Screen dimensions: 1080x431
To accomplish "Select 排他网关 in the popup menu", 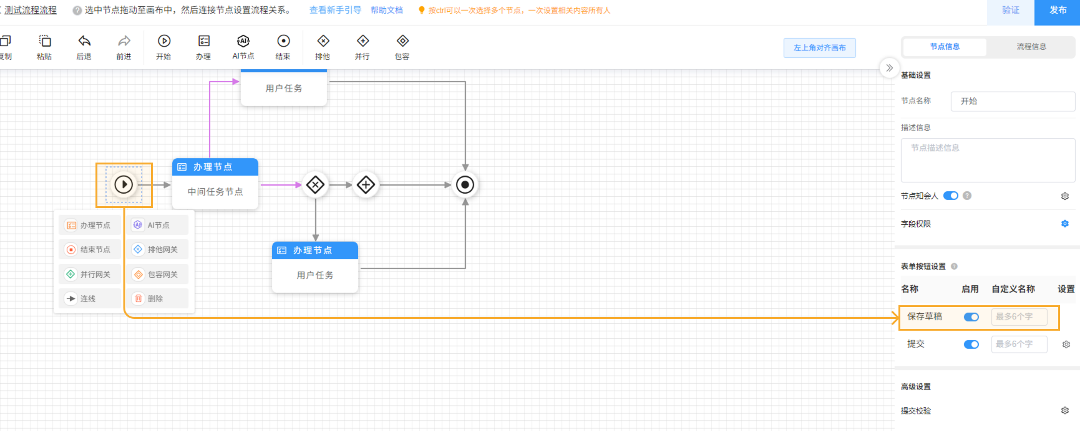I will 160,249.
